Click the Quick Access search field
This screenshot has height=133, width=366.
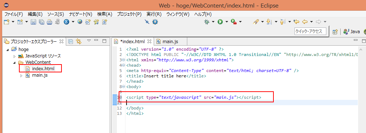point(310,31)
